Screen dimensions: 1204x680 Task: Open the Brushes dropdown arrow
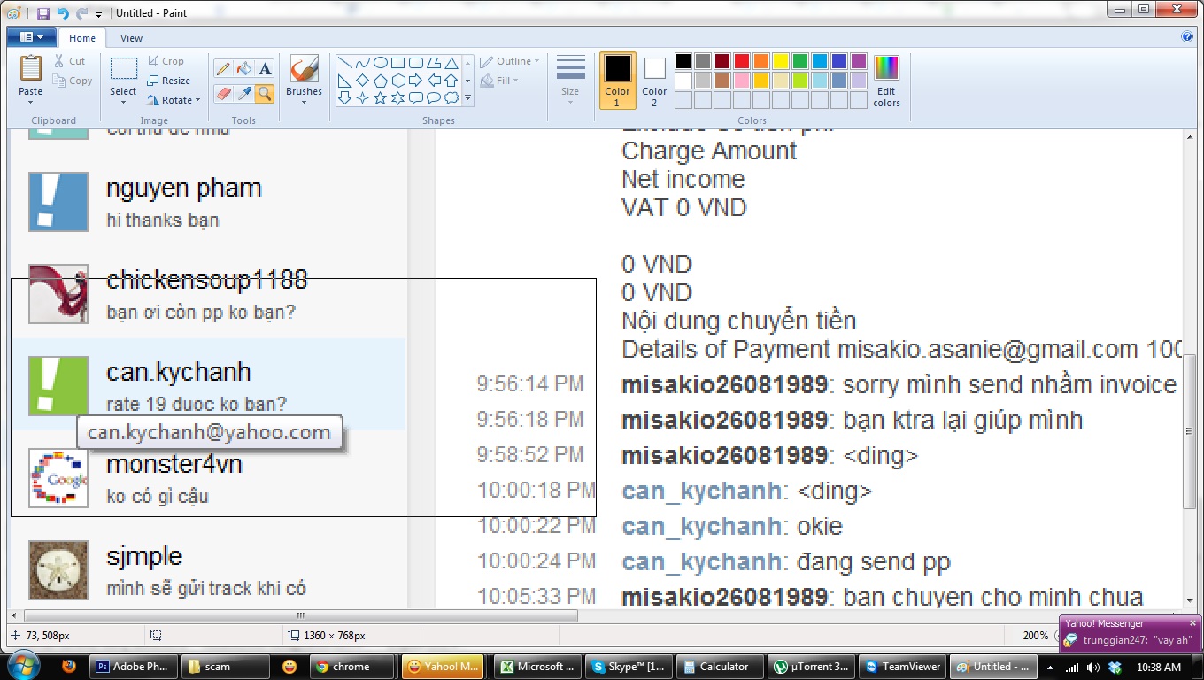[x=304, y=102]
